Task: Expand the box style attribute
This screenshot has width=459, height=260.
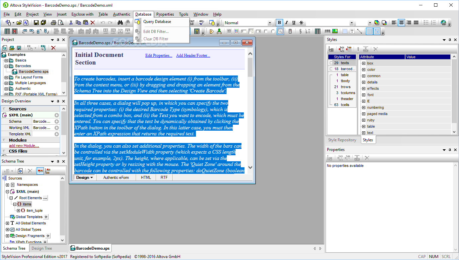Action: (364, 63)
